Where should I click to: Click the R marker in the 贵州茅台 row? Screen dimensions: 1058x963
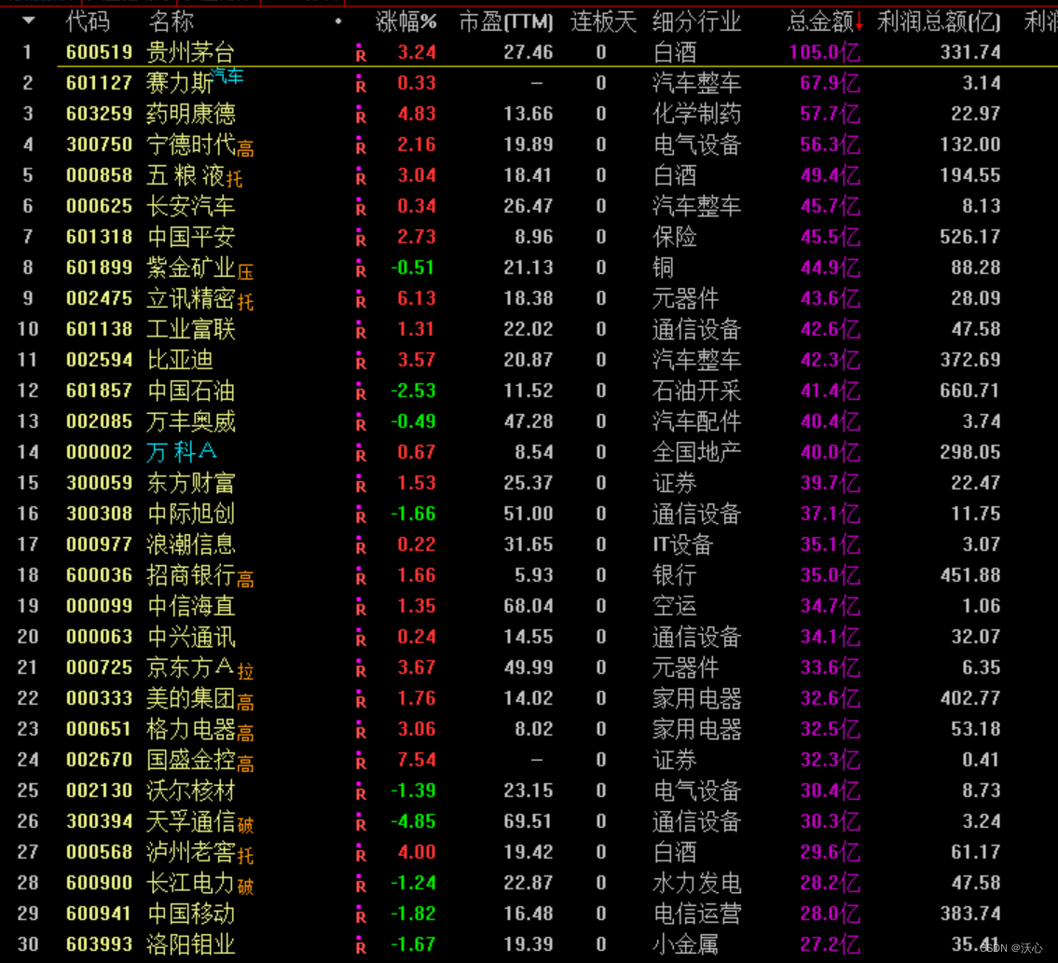(x=361, y=53)
